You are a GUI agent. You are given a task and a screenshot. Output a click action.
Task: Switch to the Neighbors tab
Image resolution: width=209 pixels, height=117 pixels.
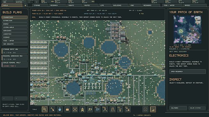pyautogui.click(x=151, y=5)
